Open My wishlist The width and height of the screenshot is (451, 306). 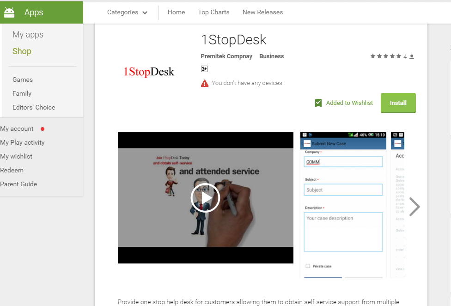[16, 156]
